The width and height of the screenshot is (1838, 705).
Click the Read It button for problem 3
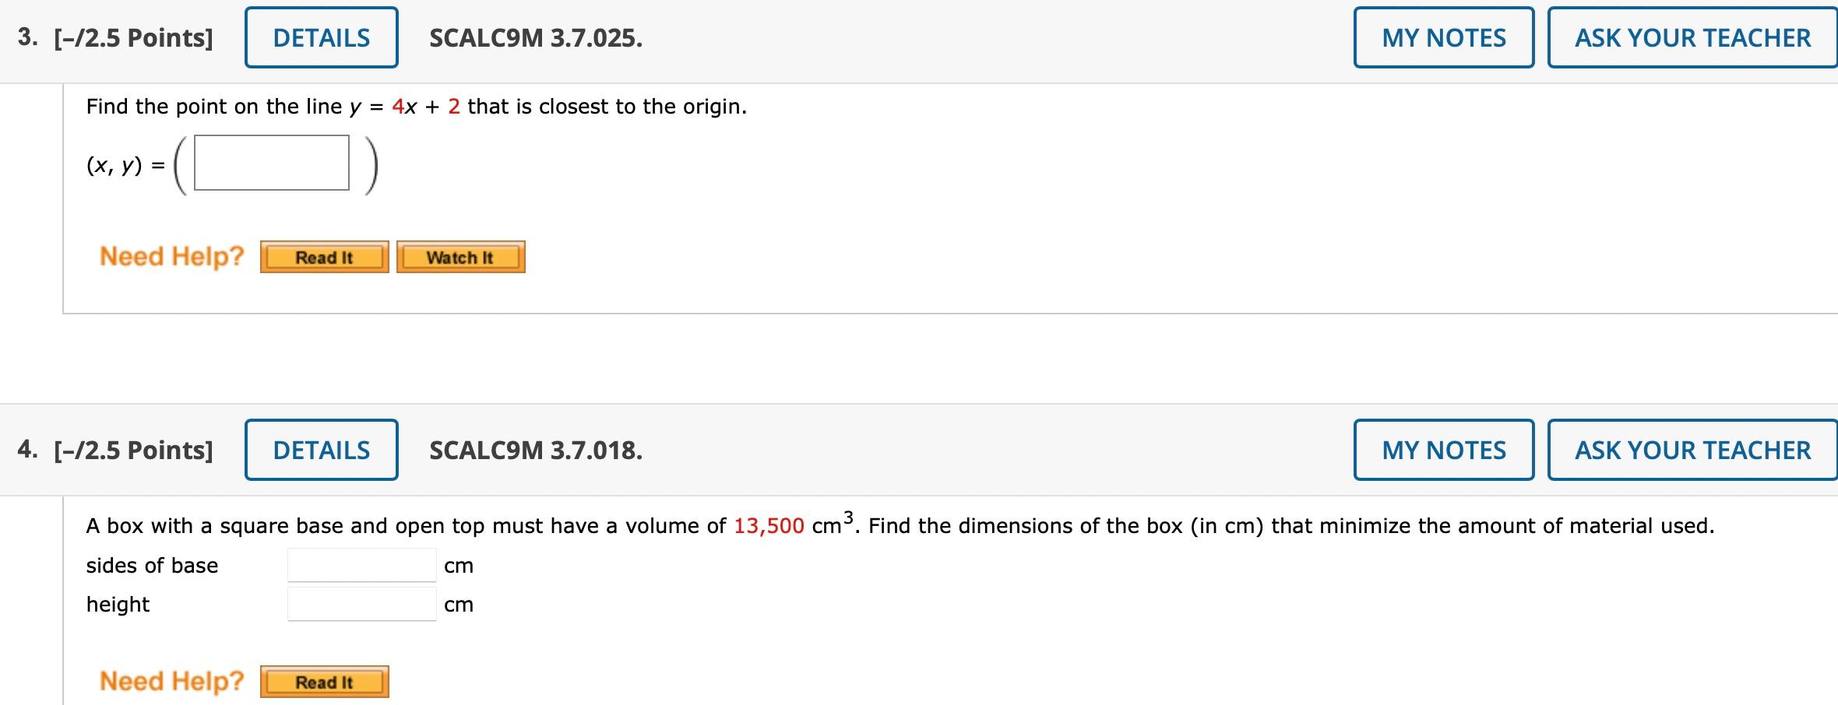tap(324, 257)
